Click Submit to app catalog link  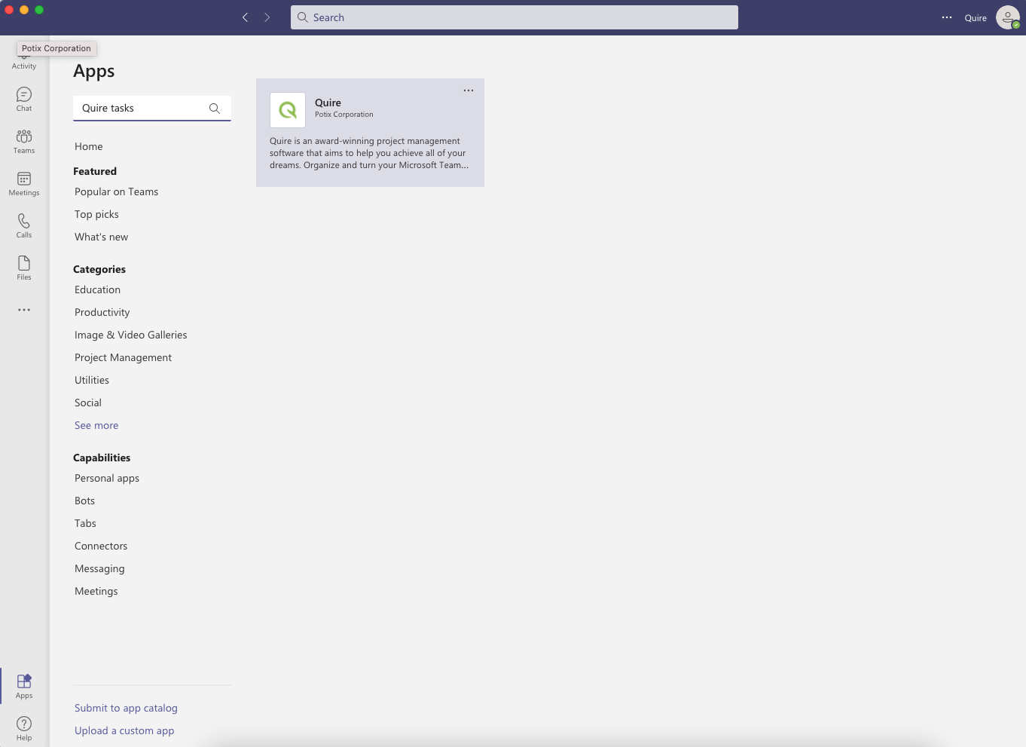127,709
